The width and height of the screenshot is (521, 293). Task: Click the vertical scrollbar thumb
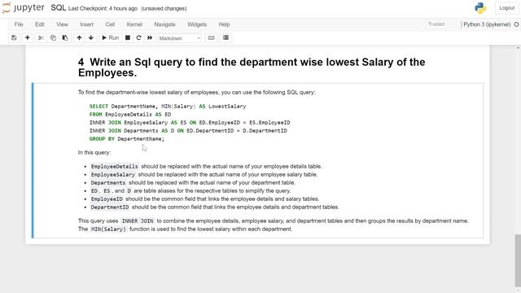518,260
